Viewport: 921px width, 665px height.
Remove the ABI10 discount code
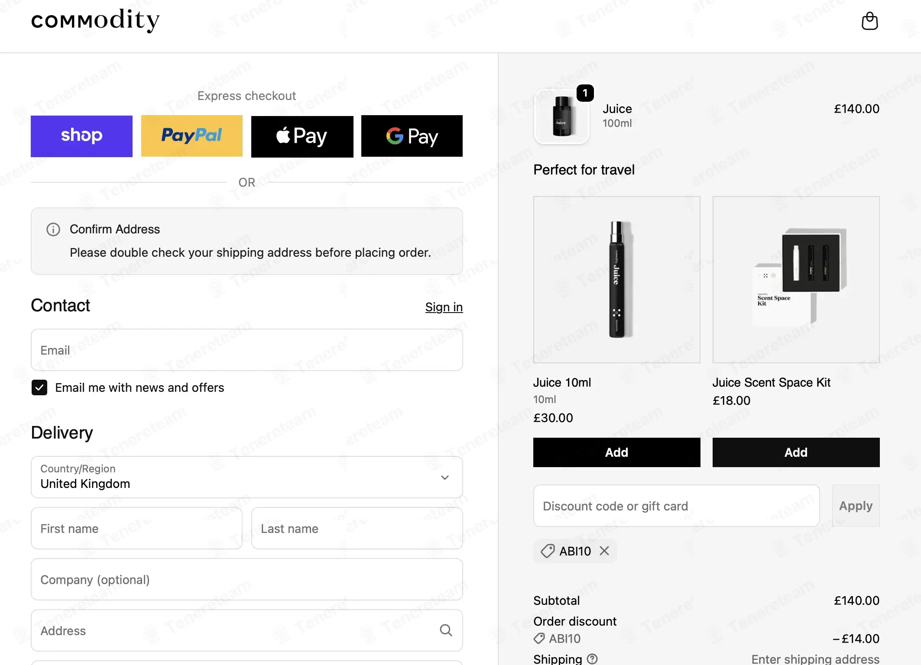(604, 551)
